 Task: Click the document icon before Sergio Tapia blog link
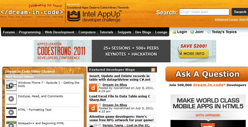[x=100, y=125]
